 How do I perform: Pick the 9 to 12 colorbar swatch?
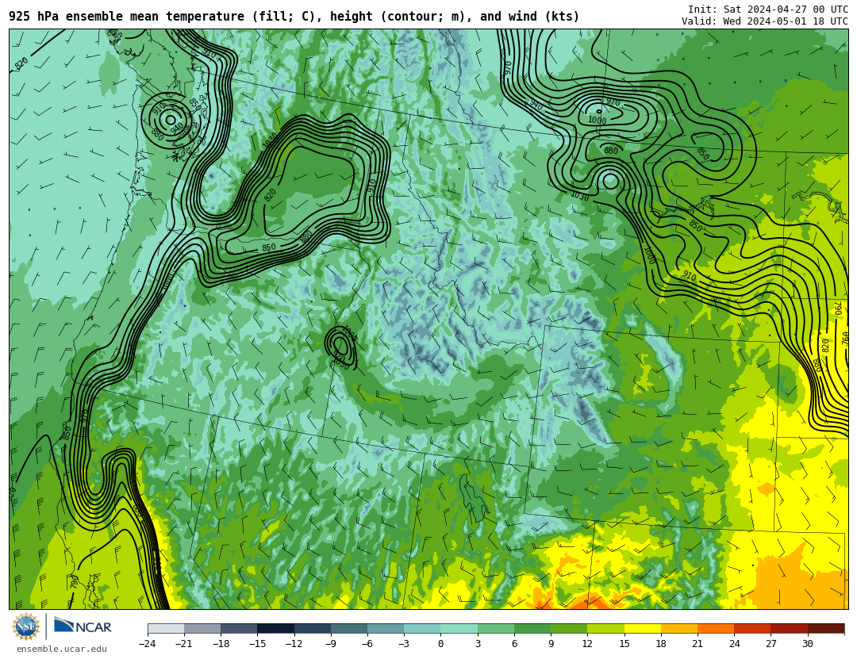point(569,628)
